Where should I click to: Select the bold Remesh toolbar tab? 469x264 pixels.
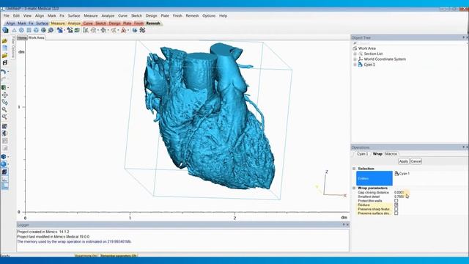point(153,23)
